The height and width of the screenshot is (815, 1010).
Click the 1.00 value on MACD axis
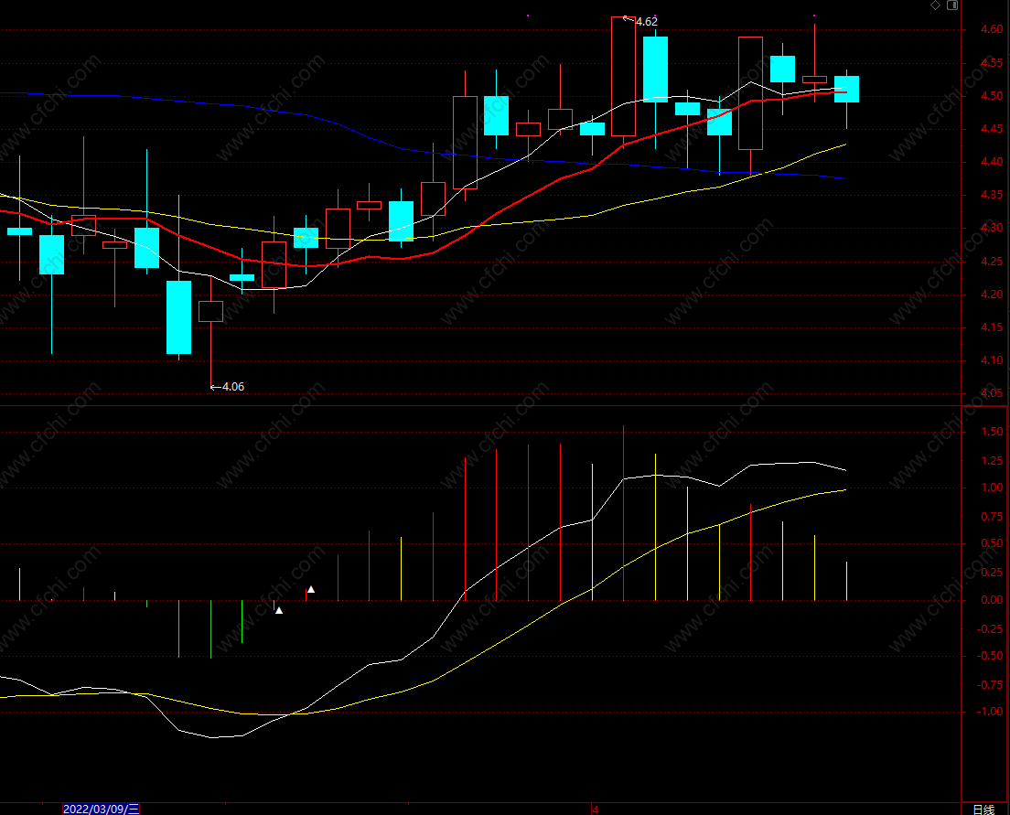[992, 488]
